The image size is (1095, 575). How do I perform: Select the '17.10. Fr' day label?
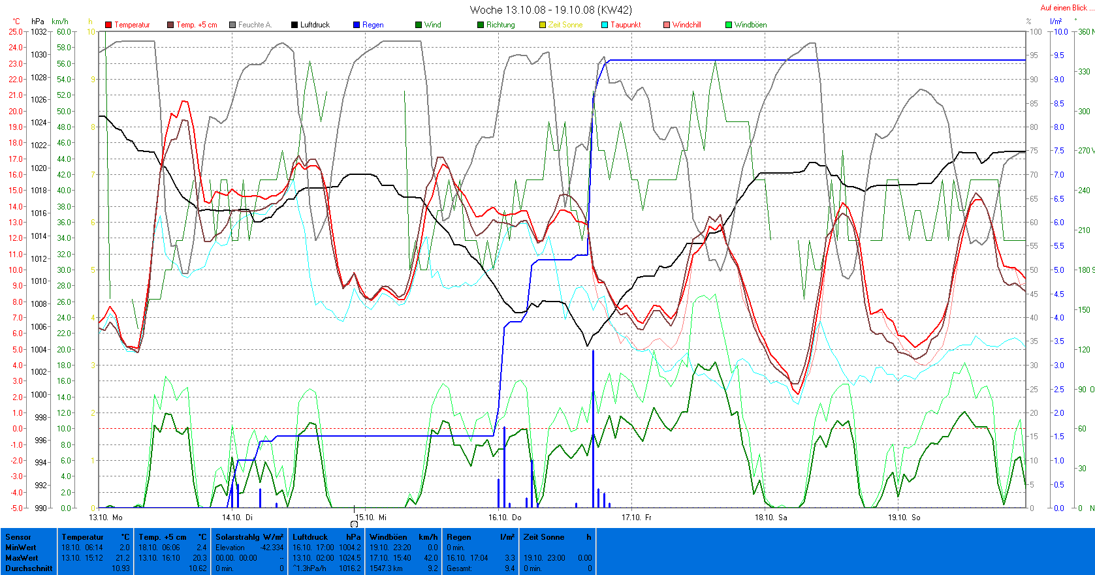pos(636,517)
